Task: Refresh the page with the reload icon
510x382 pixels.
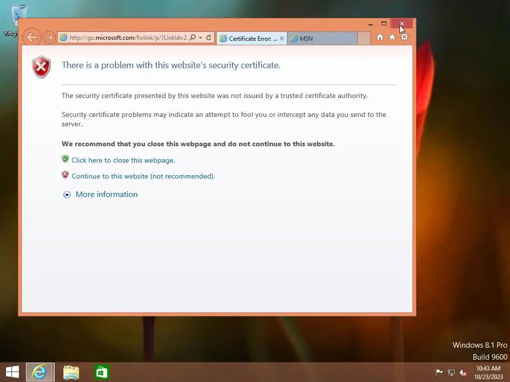Action: click(209, 37)
